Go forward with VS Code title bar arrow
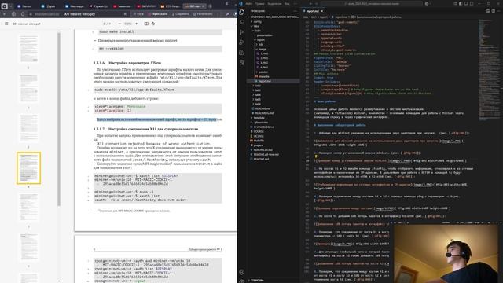The width and height of the screenshot is (503, 283). tap(316, 3)
